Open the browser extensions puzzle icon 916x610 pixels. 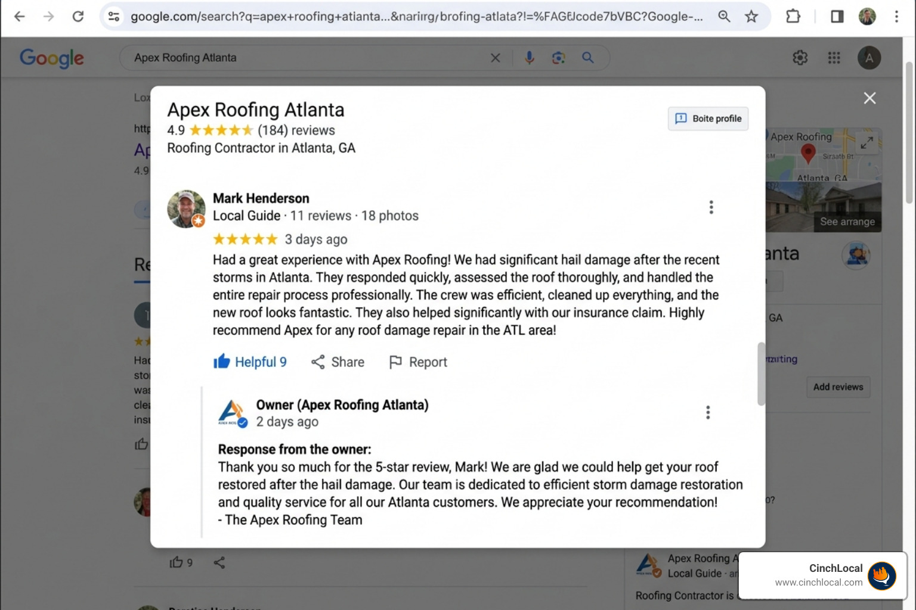[x=793, y=17]
